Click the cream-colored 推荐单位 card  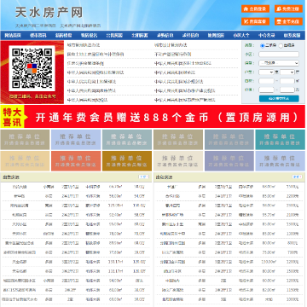point(178,161)
